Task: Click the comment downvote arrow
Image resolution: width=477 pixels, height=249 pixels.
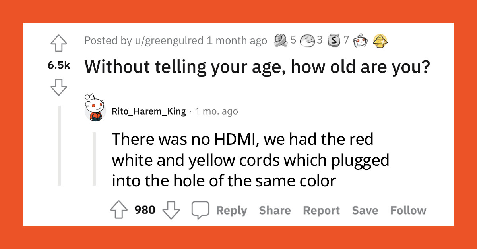Action: [172, 210]
